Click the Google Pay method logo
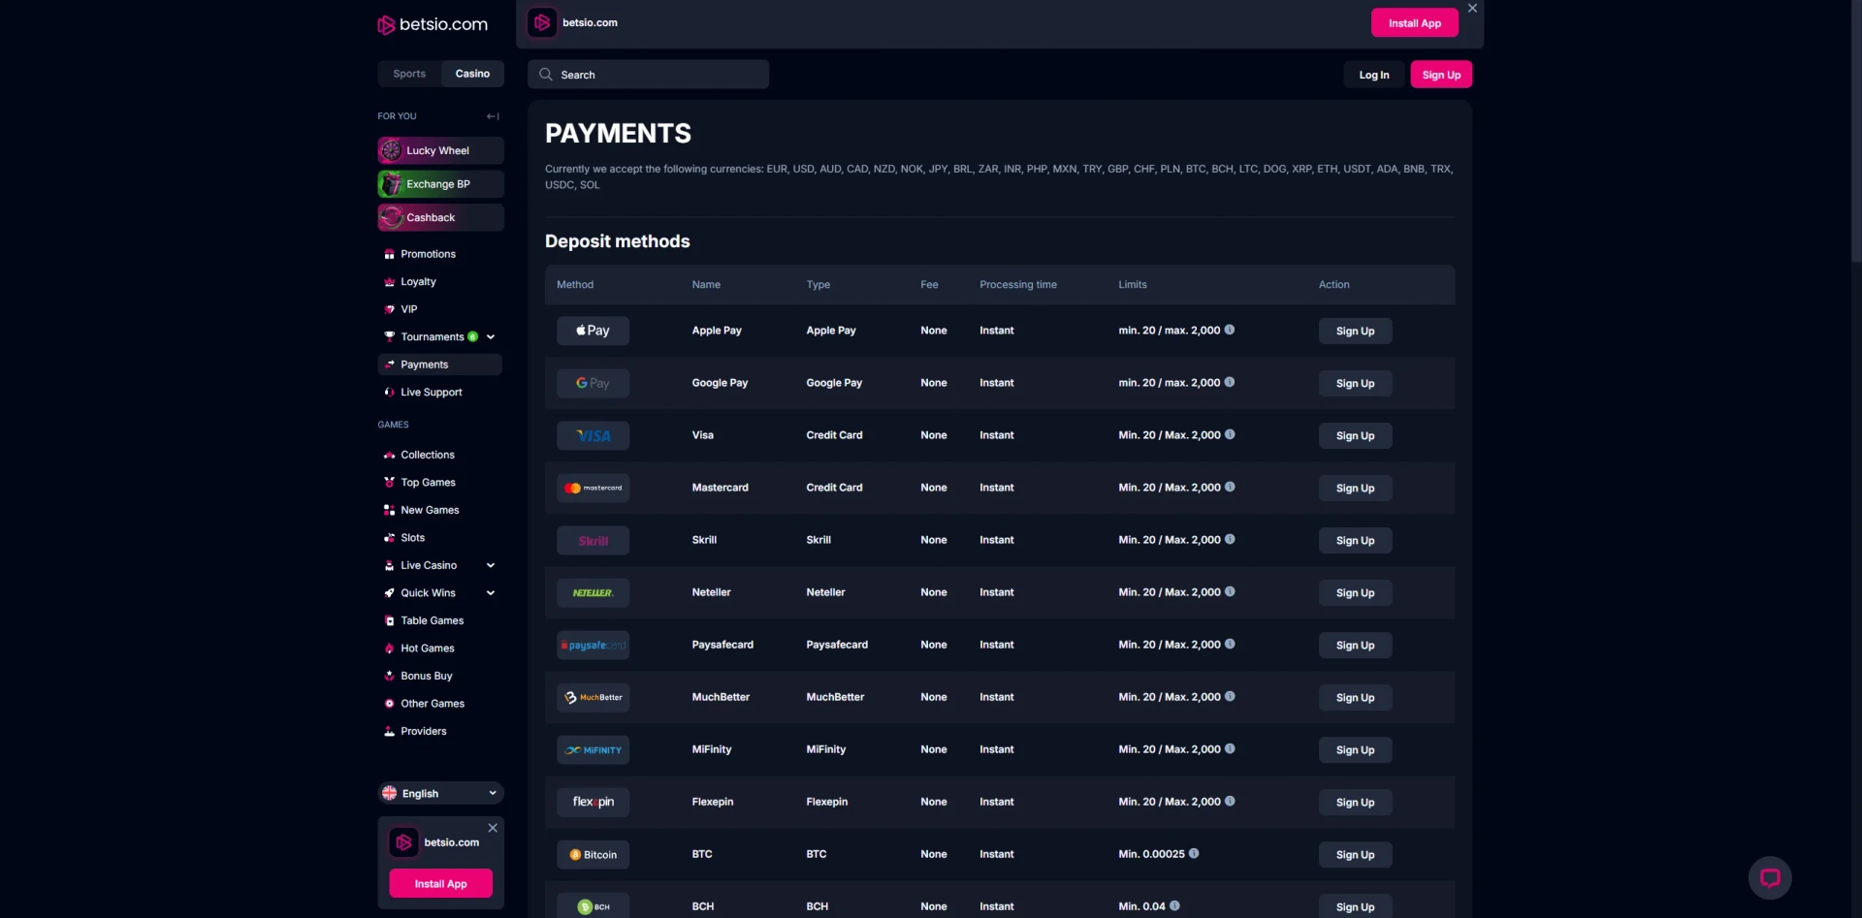The image size is (1862, 918). click(593, 383)
